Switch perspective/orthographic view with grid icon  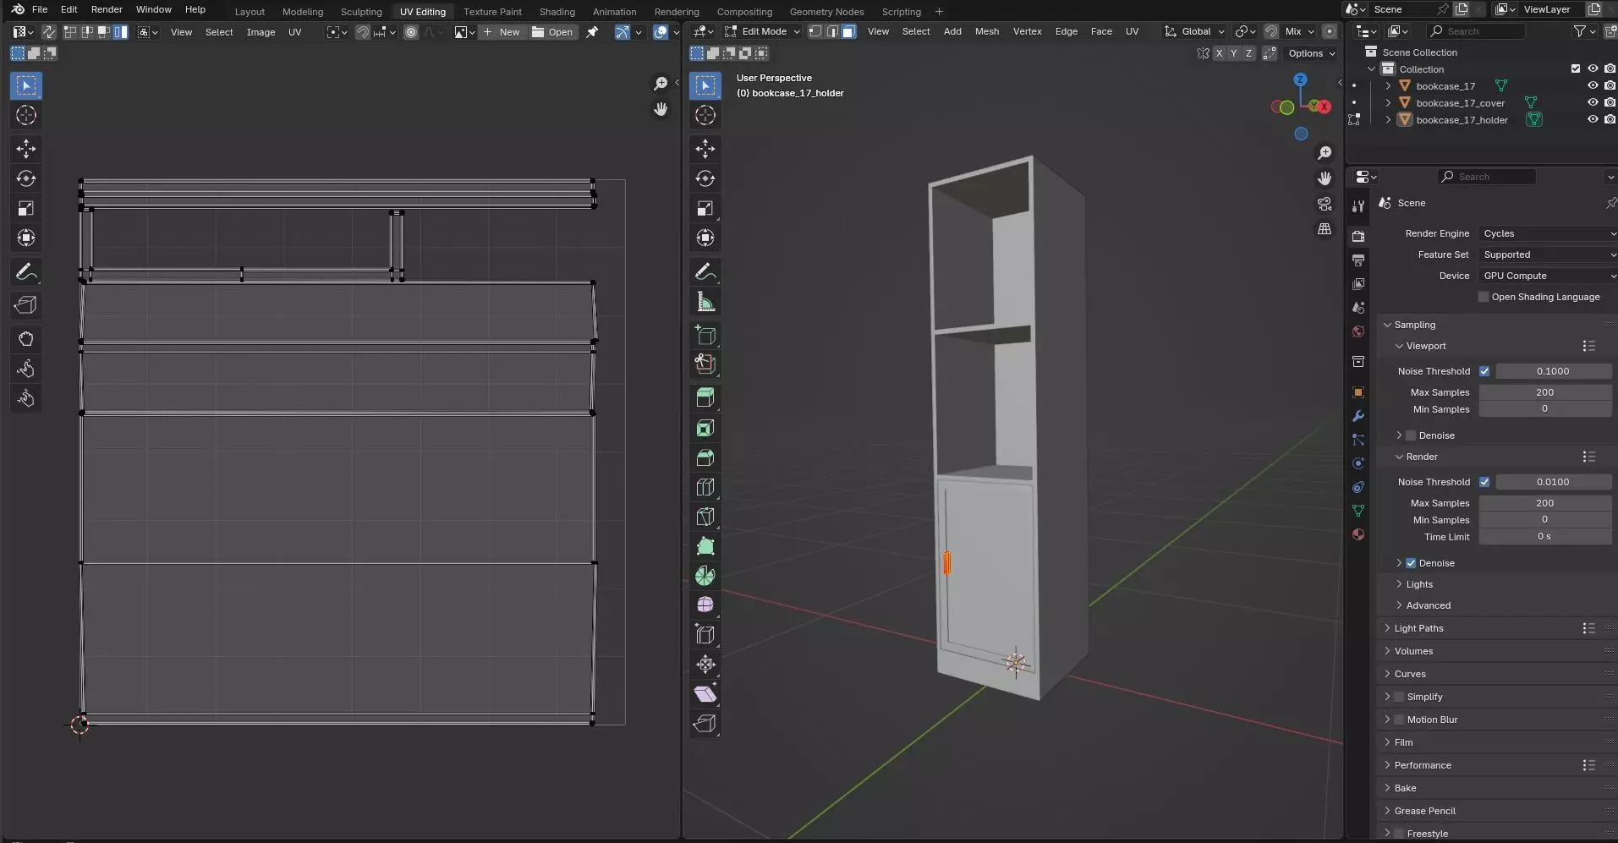pos(1325,229)
